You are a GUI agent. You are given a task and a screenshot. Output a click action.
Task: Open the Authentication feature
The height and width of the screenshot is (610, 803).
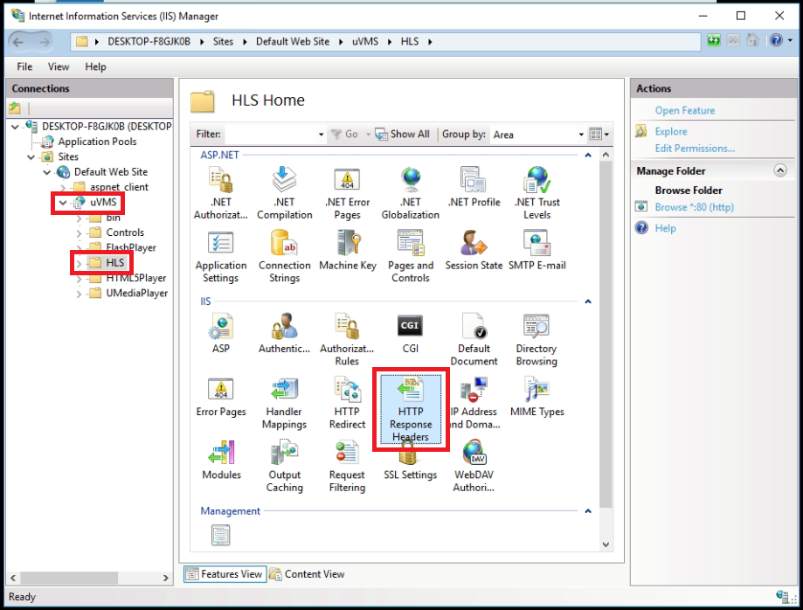[x=284, y=334]
